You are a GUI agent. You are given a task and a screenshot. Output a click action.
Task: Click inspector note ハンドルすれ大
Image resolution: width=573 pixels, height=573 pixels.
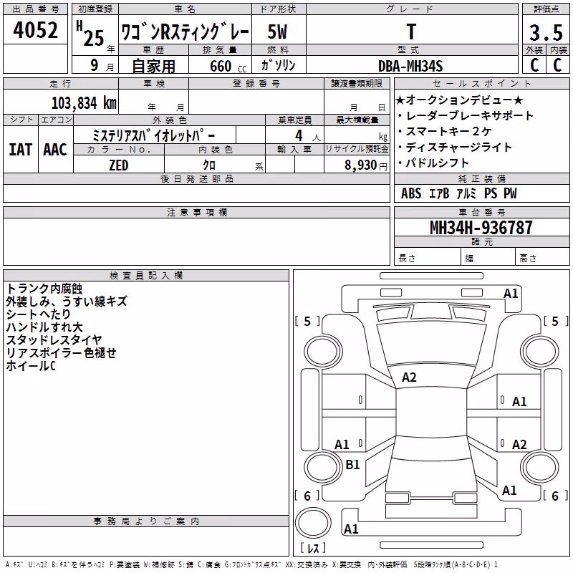(44, 327)
